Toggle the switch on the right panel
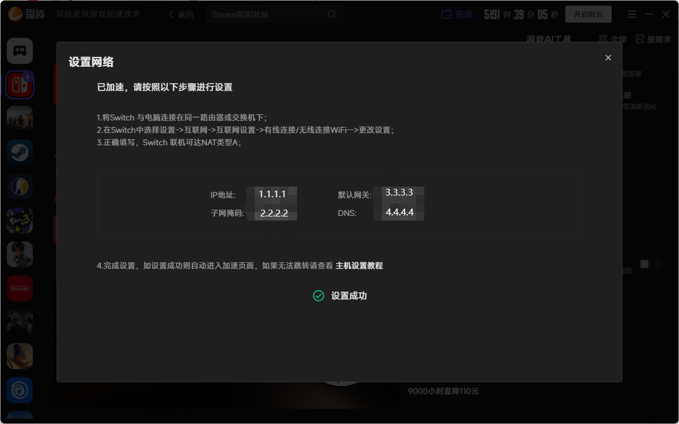The height and width of the screenshot is (424, 679). pos(650,264)
